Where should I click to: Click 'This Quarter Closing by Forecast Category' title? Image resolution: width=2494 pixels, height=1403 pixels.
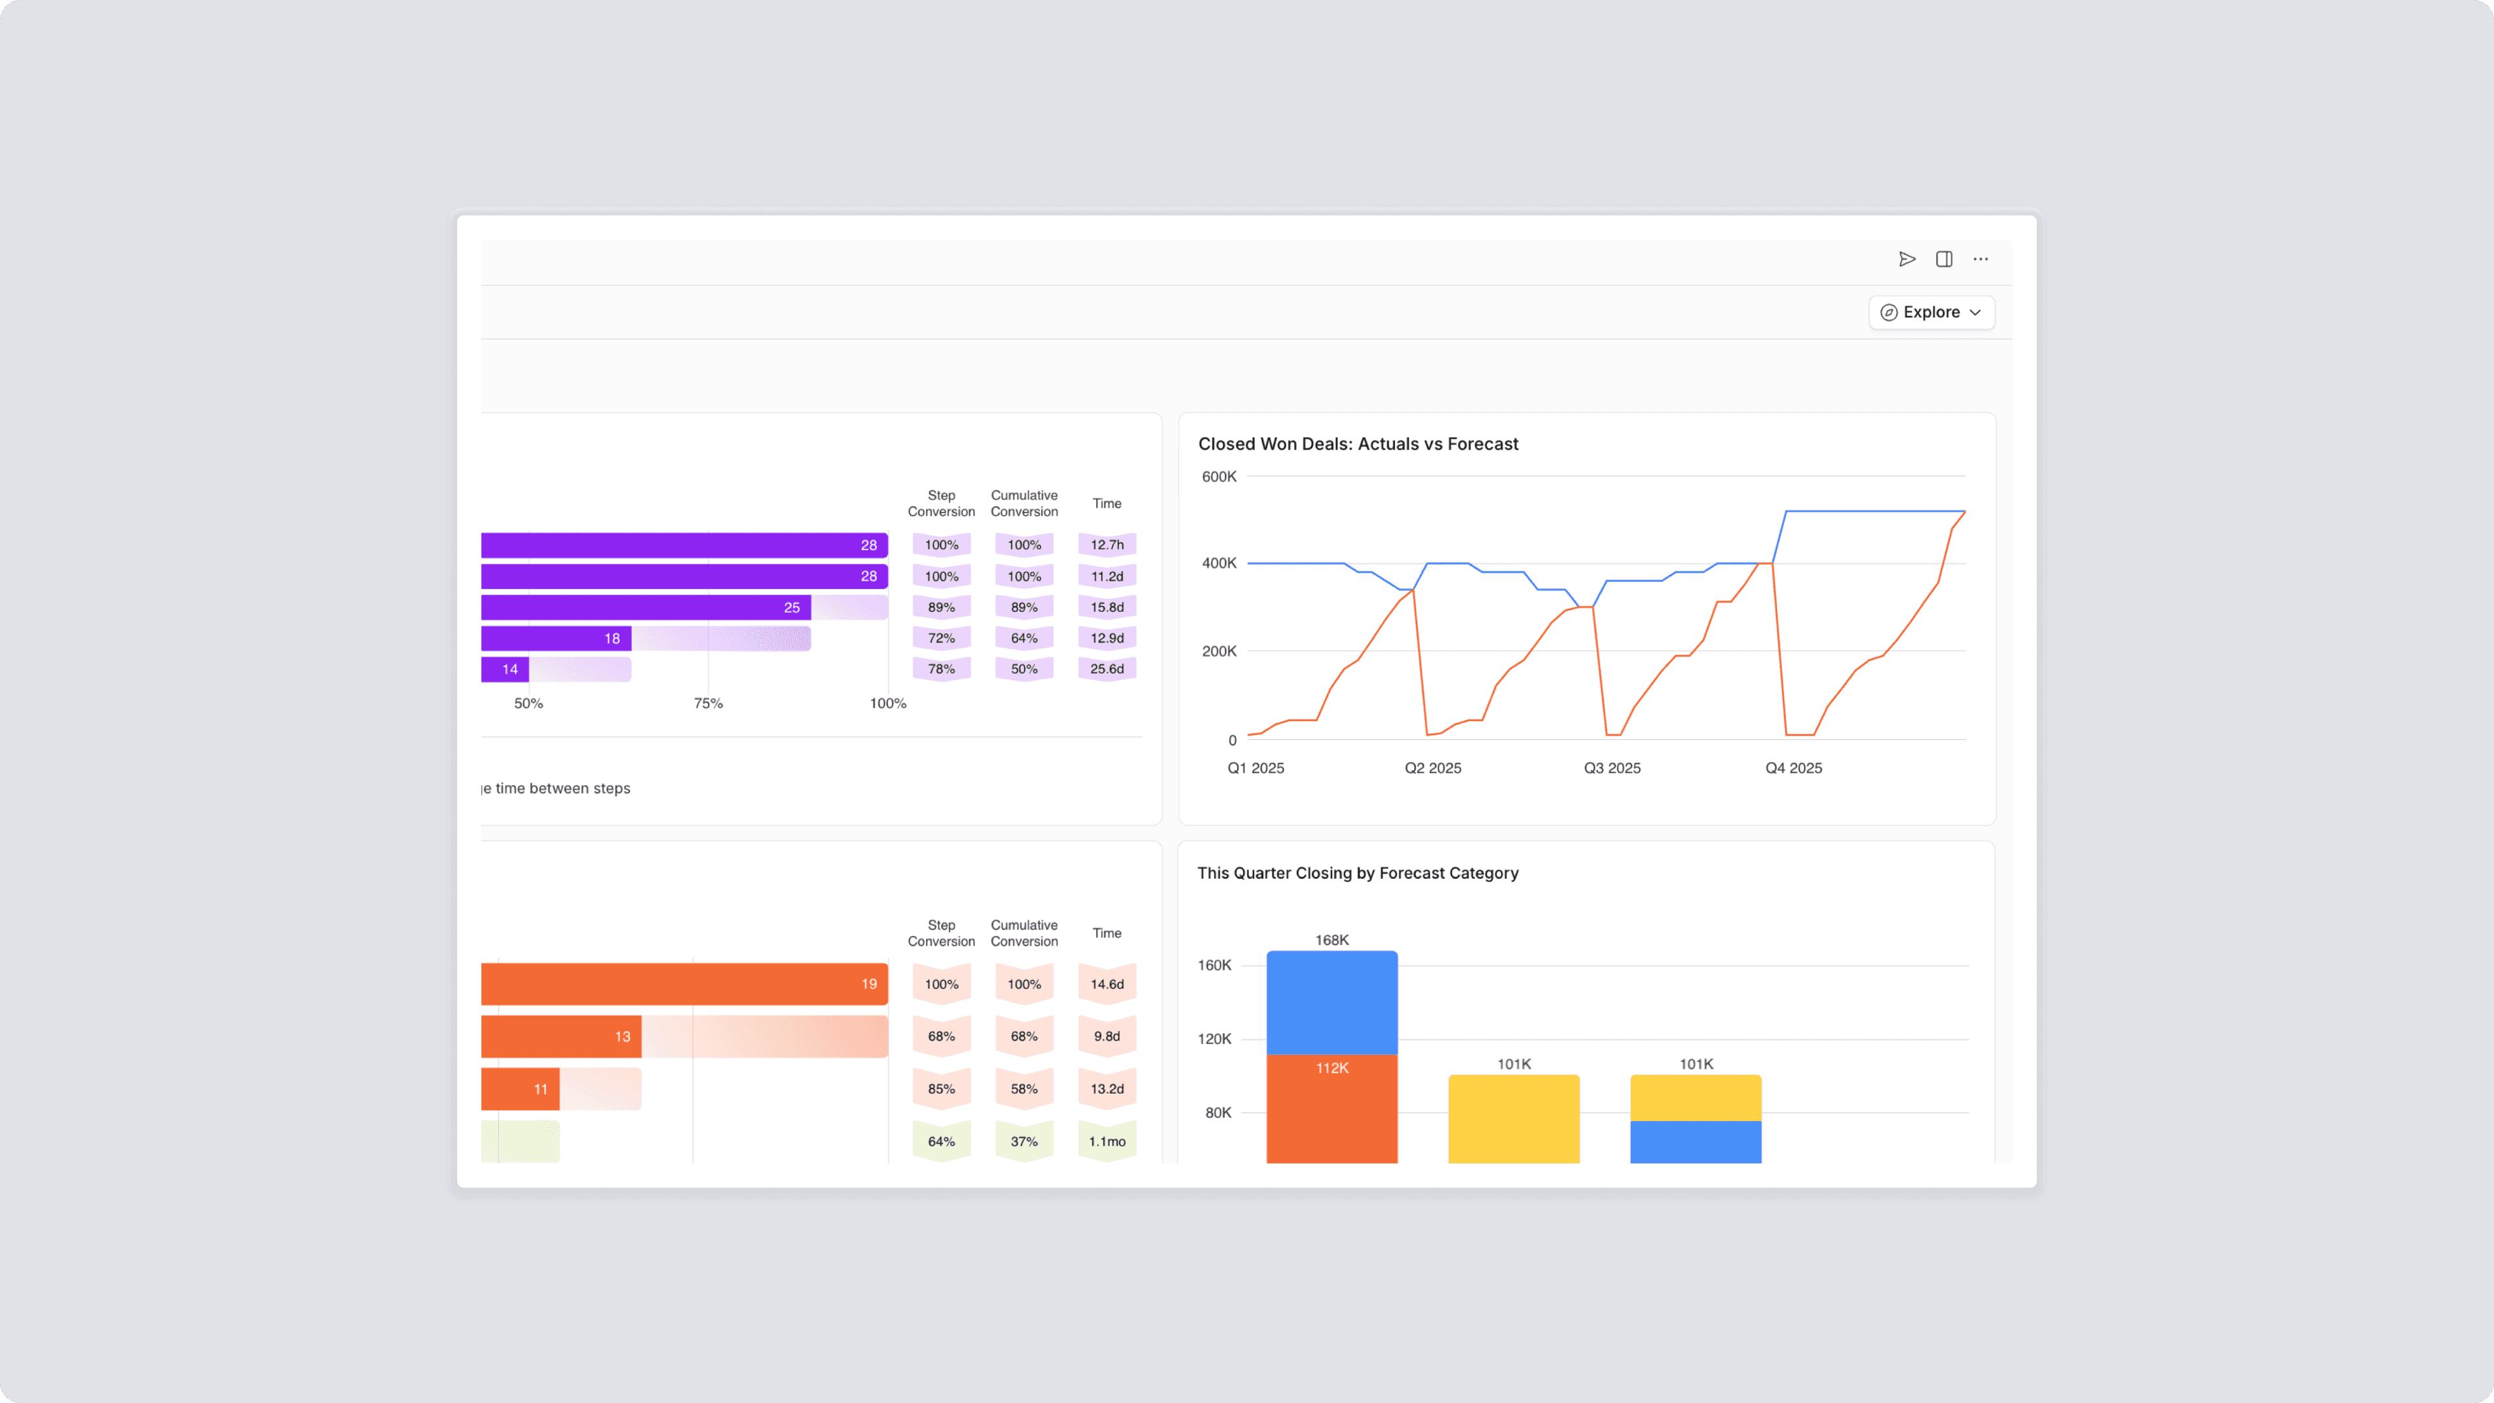pos(1357,872)
